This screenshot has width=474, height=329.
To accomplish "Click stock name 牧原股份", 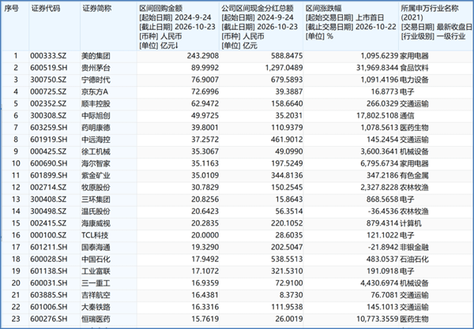I will (x=96, y=188).
